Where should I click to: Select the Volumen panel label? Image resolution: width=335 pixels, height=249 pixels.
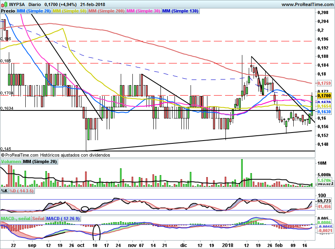(11, 161)
